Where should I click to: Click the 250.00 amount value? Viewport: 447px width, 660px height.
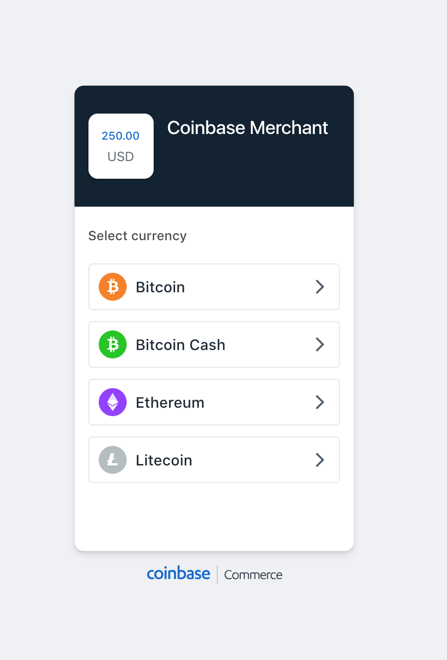(x=121, y=136)
